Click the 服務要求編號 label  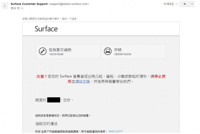point(60,50)
